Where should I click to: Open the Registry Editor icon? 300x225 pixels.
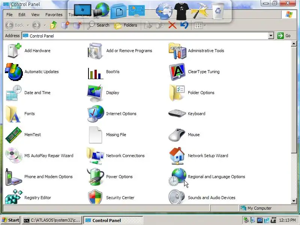[x=13, y=197]
